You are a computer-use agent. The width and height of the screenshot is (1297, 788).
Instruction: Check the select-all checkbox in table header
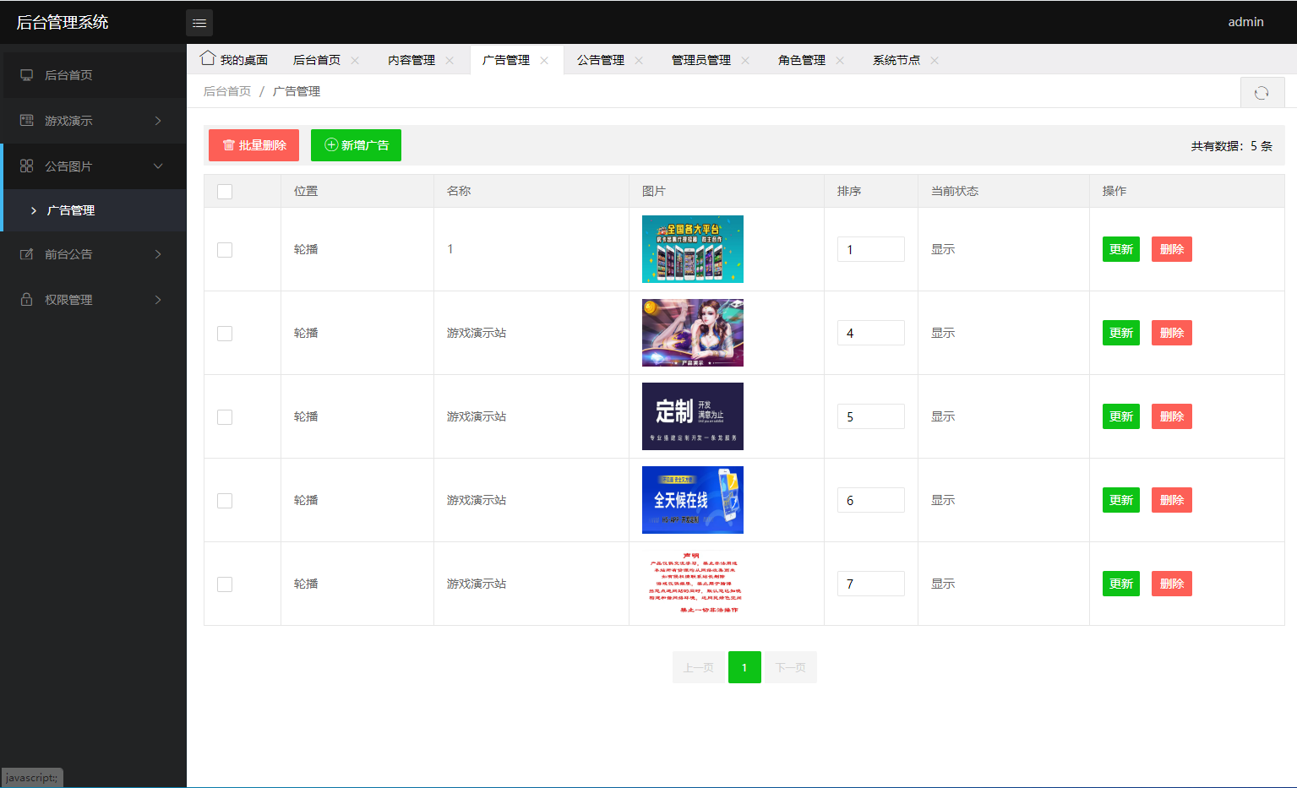224,192
